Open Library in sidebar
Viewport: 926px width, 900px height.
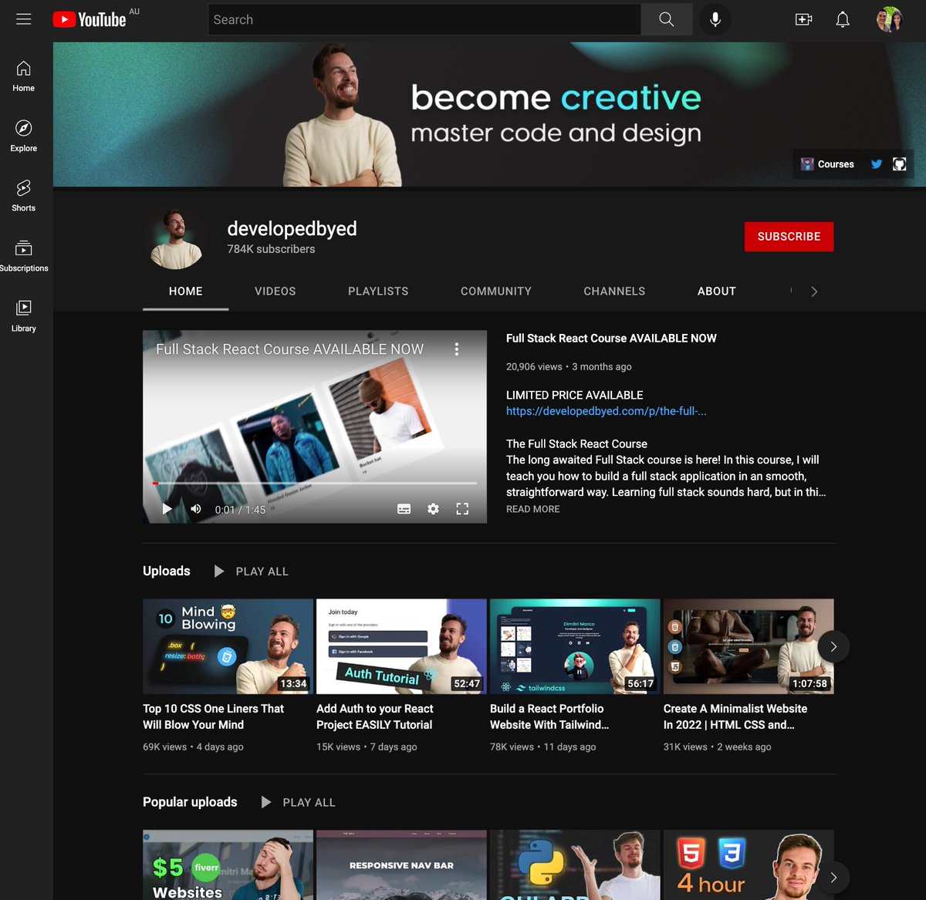(x=24, y=316)
